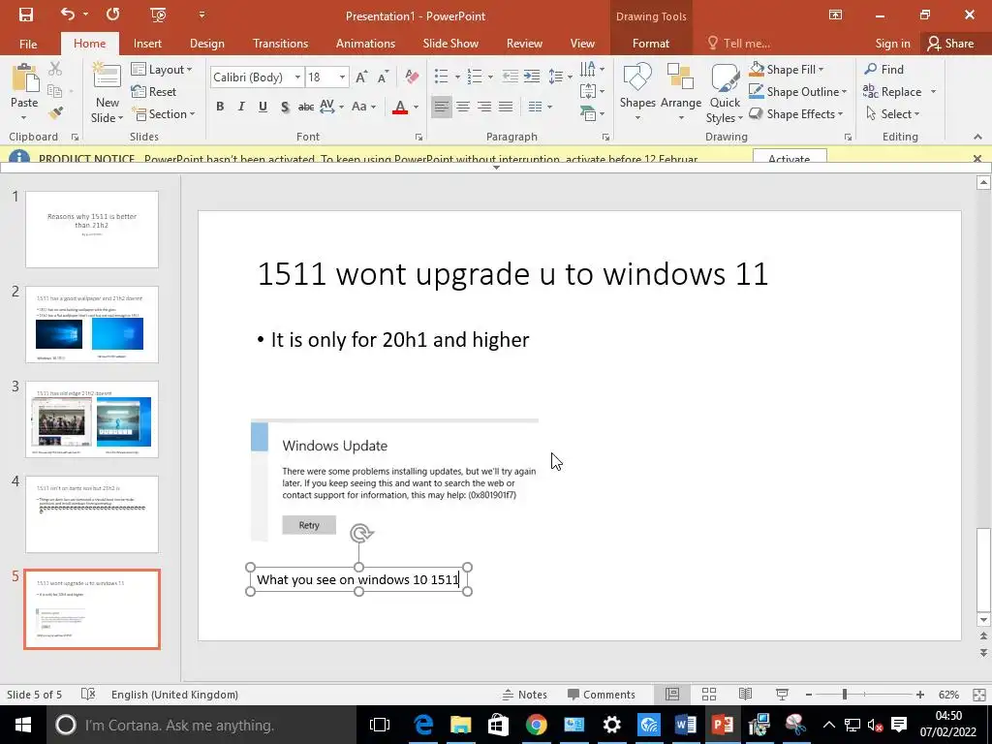Open the Drawing Tools Format tab
992x744 pixels.
650,44
